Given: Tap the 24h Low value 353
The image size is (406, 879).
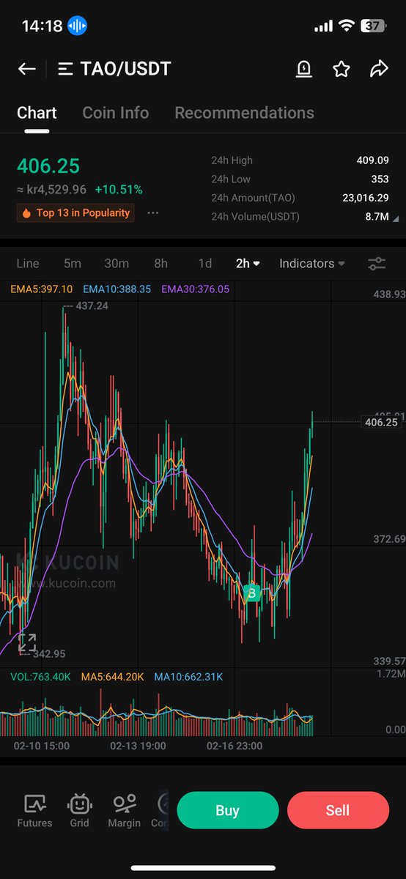Looking at the screenshot, I should click(x=380, y=179).
